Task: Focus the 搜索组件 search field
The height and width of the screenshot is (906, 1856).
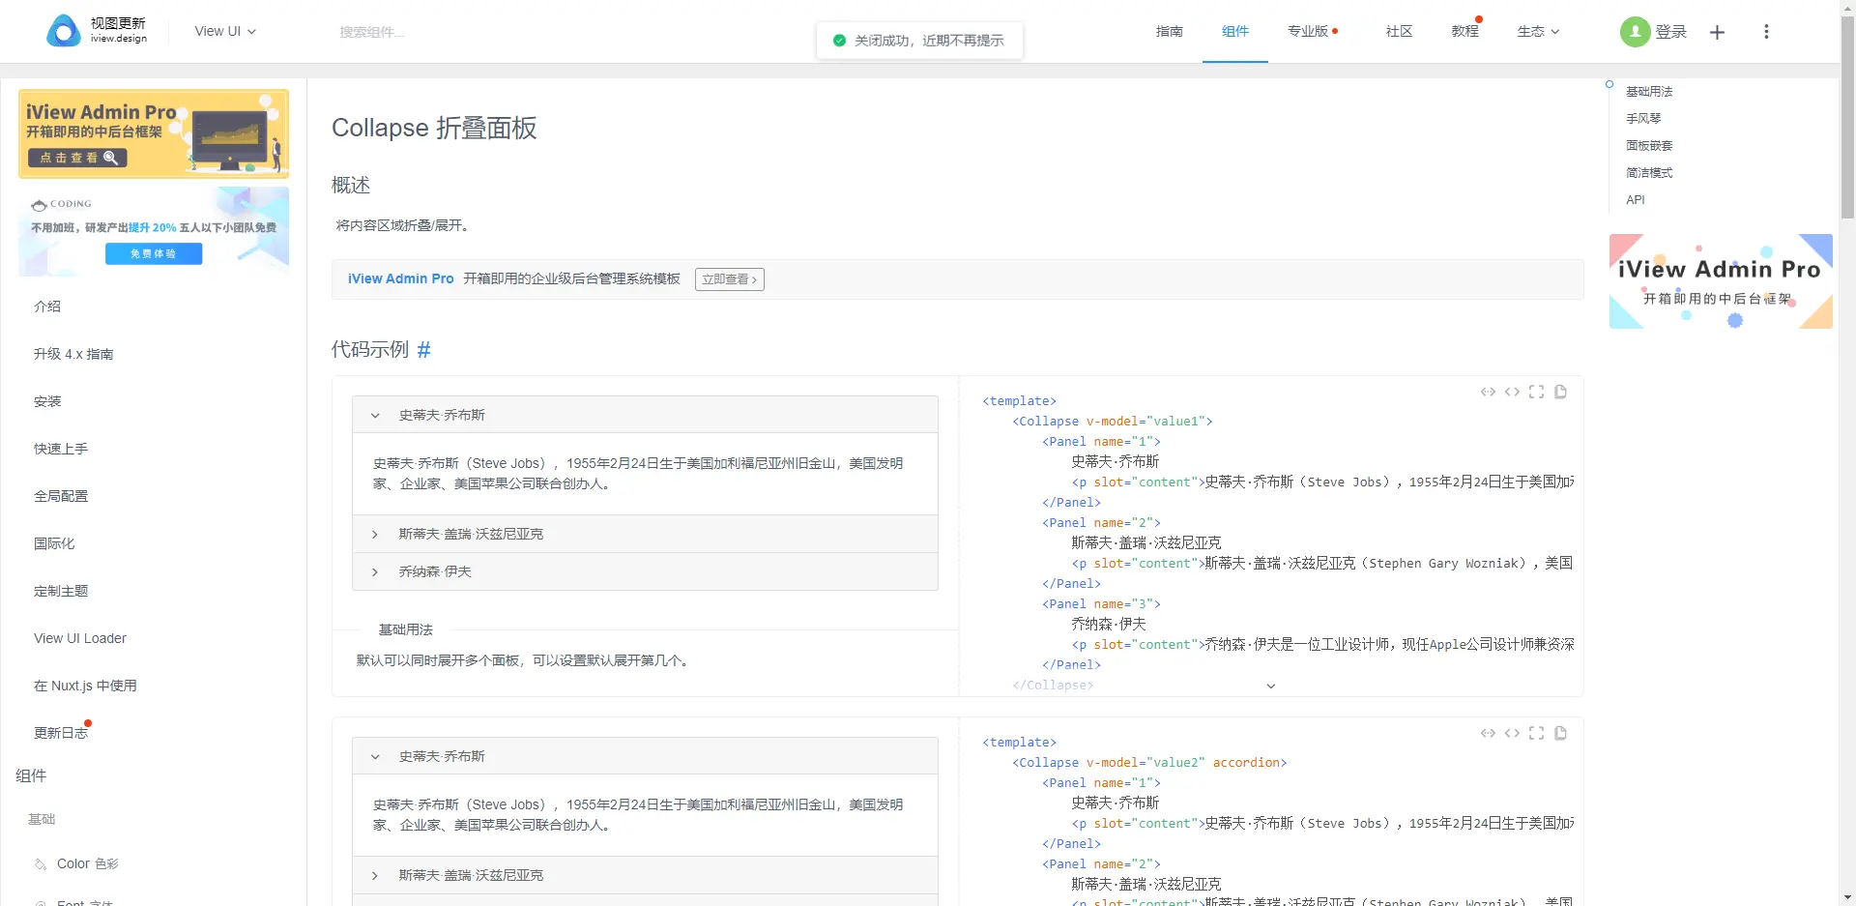Action: [x=372, y=32]
